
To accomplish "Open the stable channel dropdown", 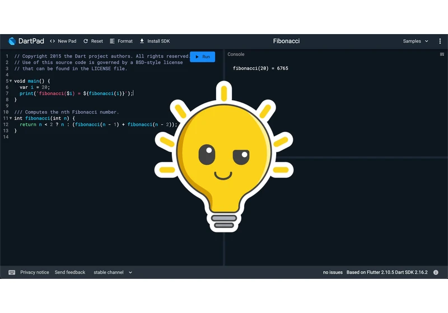I will tap(113, 272).
